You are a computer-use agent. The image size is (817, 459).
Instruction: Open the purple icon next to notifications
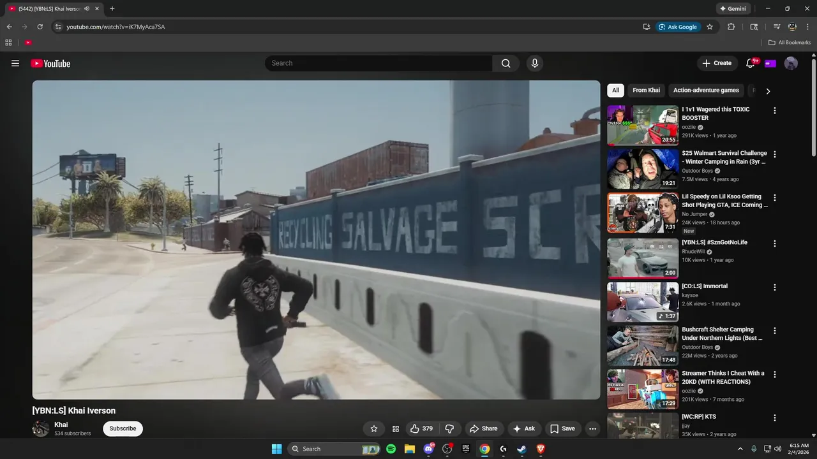pyautogui.click(x=770, y=63)
